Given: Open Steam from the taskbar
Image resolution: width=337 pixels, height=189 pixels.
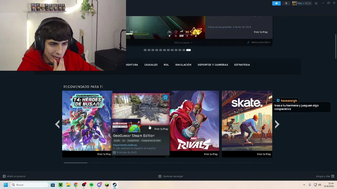Looking at the screenshot, I should [x=115, y=185].
